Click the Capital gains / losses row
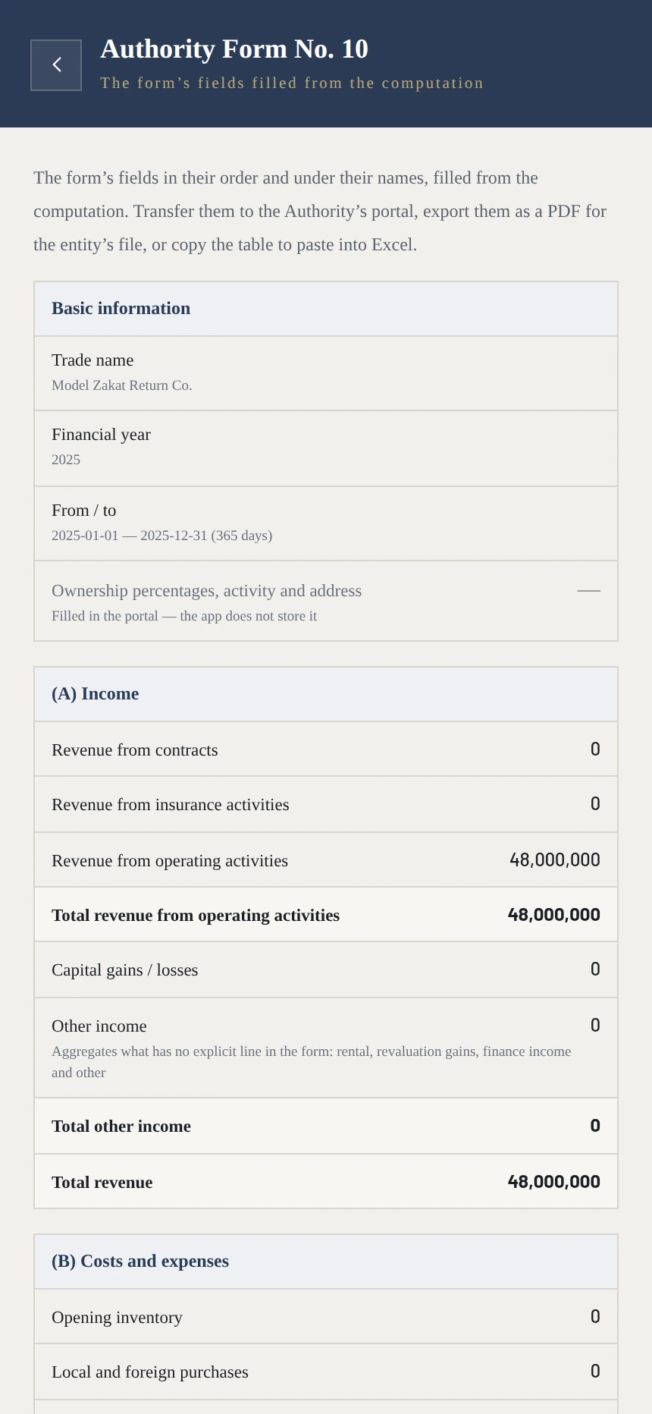This screenshot has width=652, height=1414. [326, 969]
